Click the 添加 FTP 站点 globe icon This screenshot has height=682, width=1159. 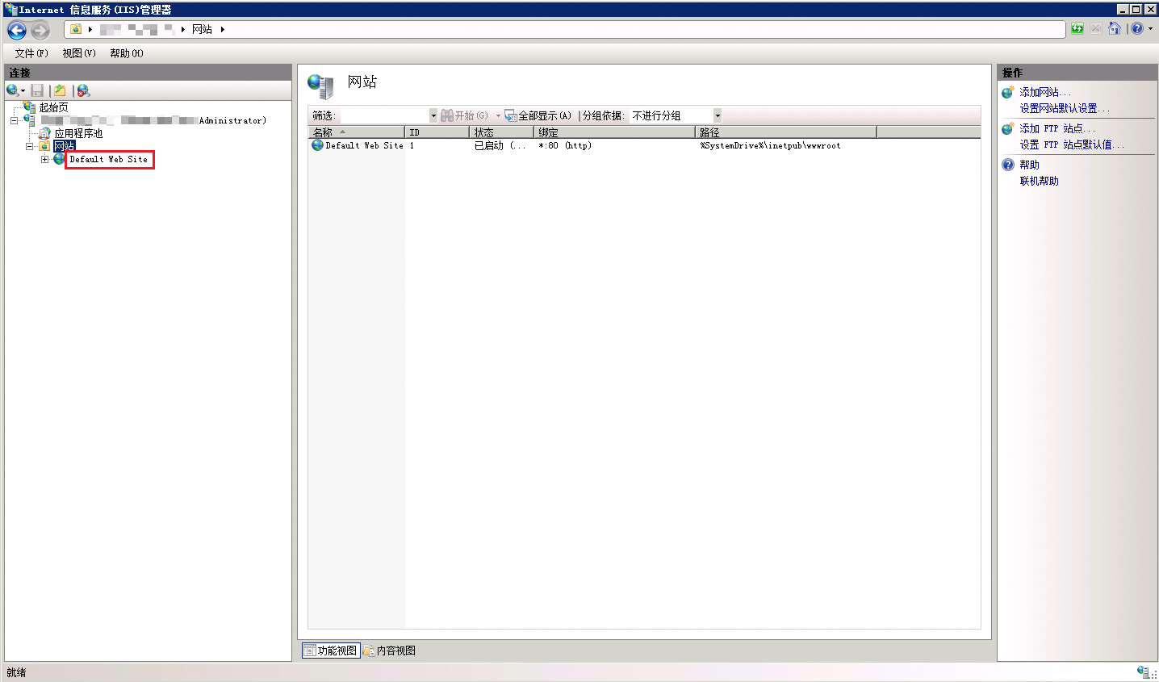click(1008, 128)
